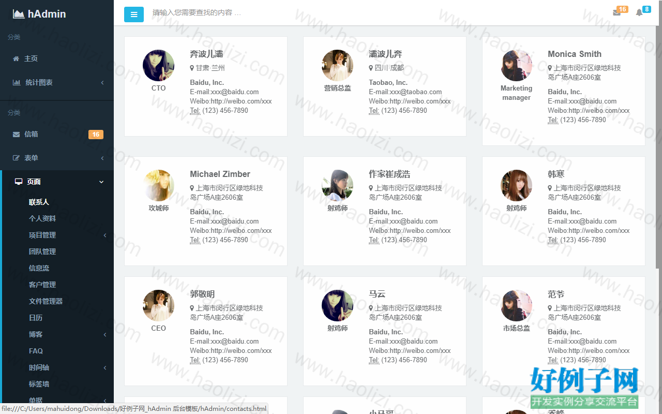Viewport: 662px width, 414px height.
Task: Click the location pin for 甘肃·兰州
Action: pyautogui.click(x=192, y=68)
